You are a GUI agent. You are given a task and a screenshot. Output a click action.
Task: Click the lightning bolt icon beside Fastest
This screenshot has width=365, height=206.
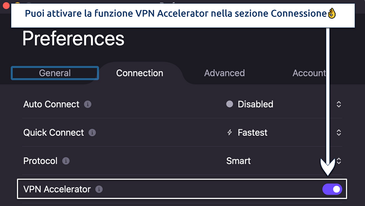[230, 133]
